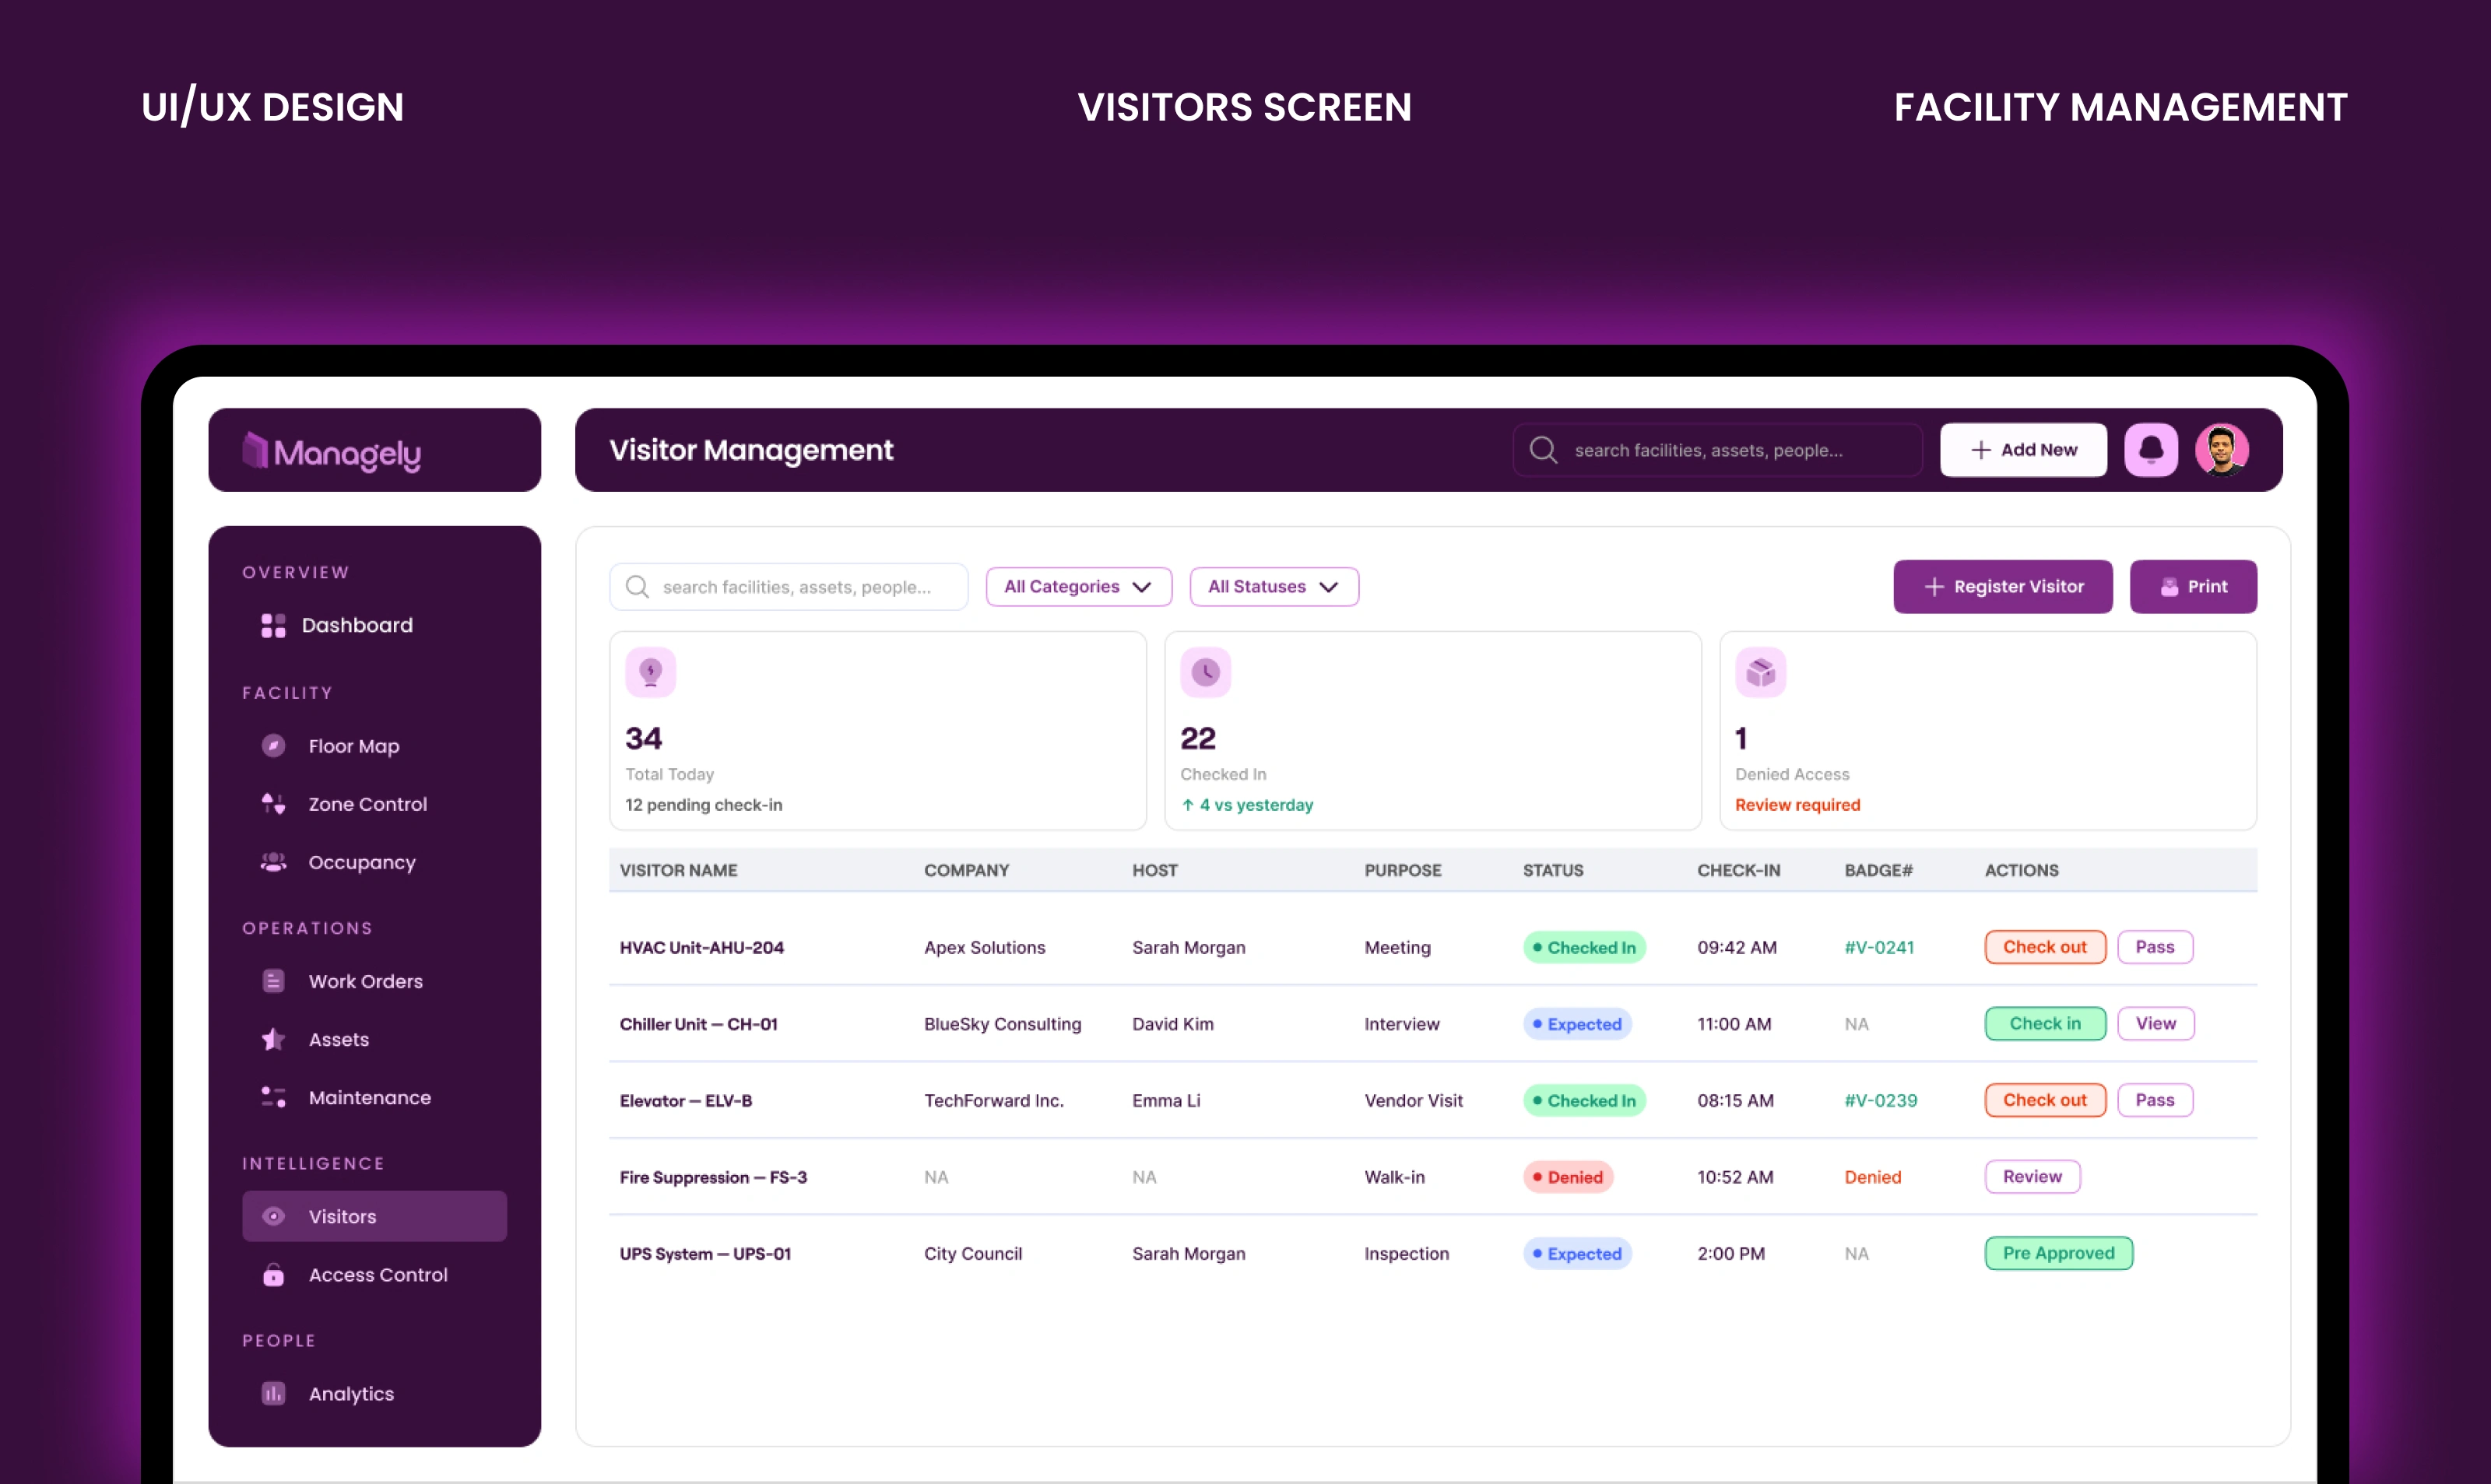Viewport: 2491px width, 1484px height.
Task: Open the Analytics chart icon
Action: [273, 1393]
